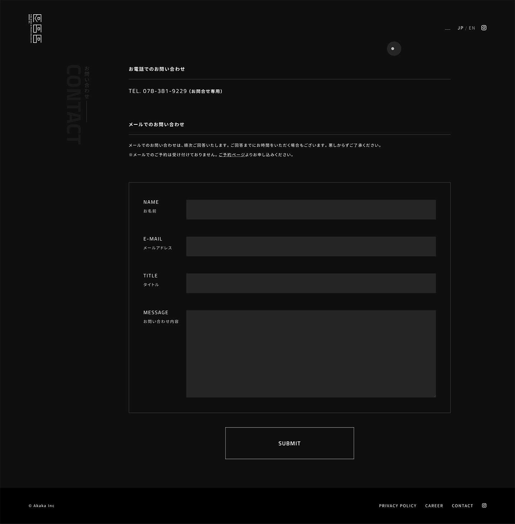Screen dimensions: 515x524
Task: Select the TITLE text field
Action: (x=311, y=283)
